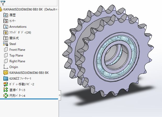This screenshot has width=162, height=117.
Task: Click the 履歴 history folder icon
Action: (x=6, y=15)
